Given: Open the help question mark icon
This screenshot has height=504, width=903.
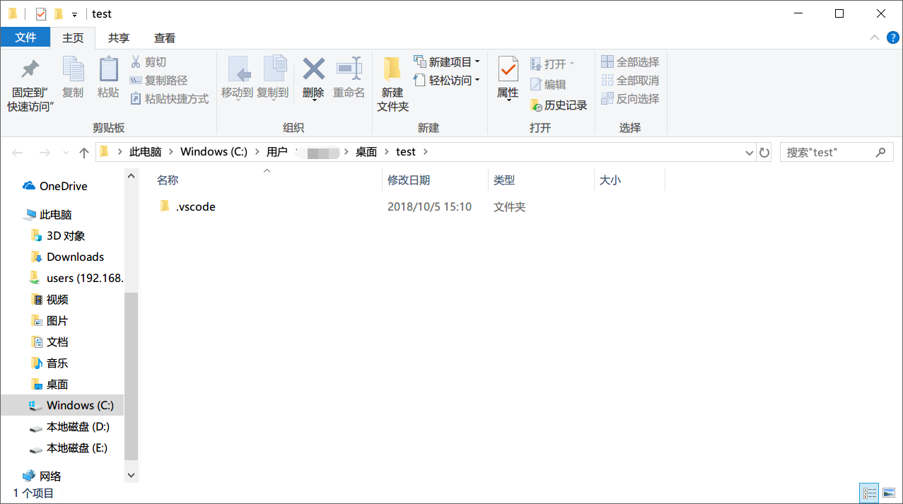Looking at the screenshot, I should pos(892,37).
